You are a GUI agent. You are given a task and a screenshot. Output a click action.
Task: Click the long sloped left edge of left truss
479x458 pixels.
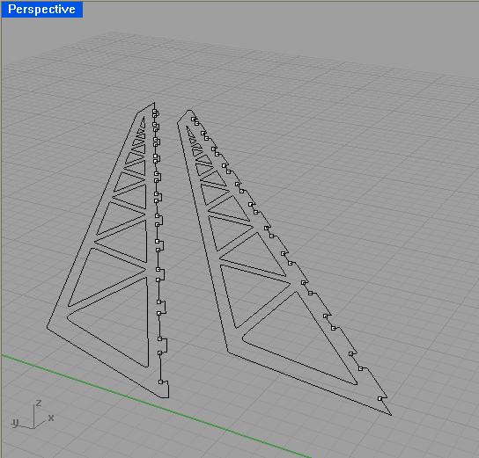pyautogui.click(x=92, y=220)
